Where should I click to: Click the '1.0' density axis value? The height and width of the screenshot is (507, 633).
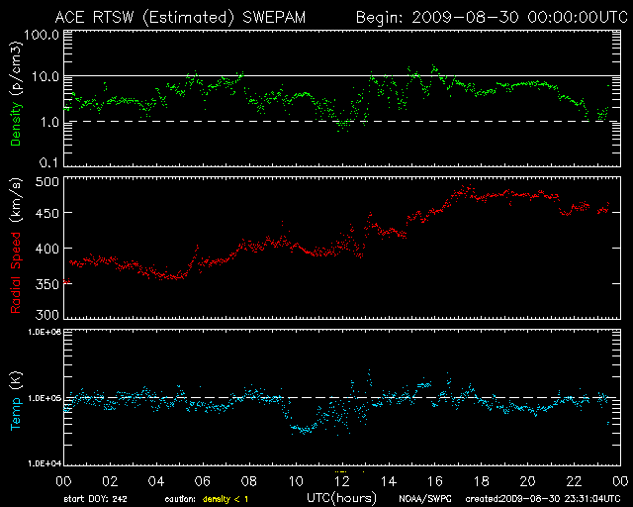click(x=49, y=122)
